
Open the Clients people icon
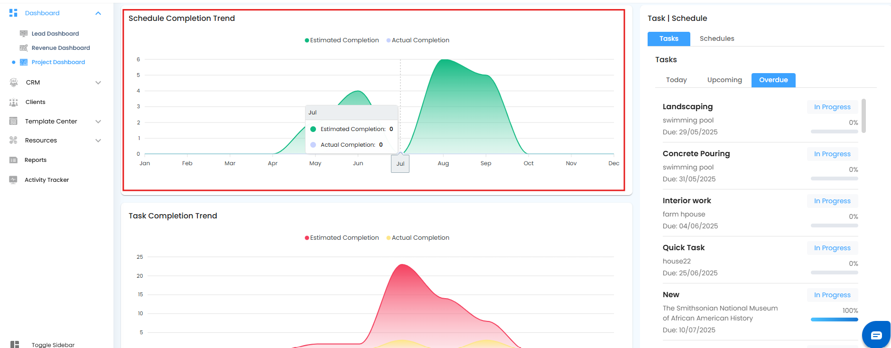point(14,102)
